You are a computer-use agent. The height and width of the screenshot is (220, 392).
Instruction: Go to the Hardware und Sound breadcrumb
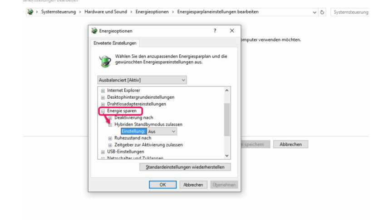coord(106,12)
